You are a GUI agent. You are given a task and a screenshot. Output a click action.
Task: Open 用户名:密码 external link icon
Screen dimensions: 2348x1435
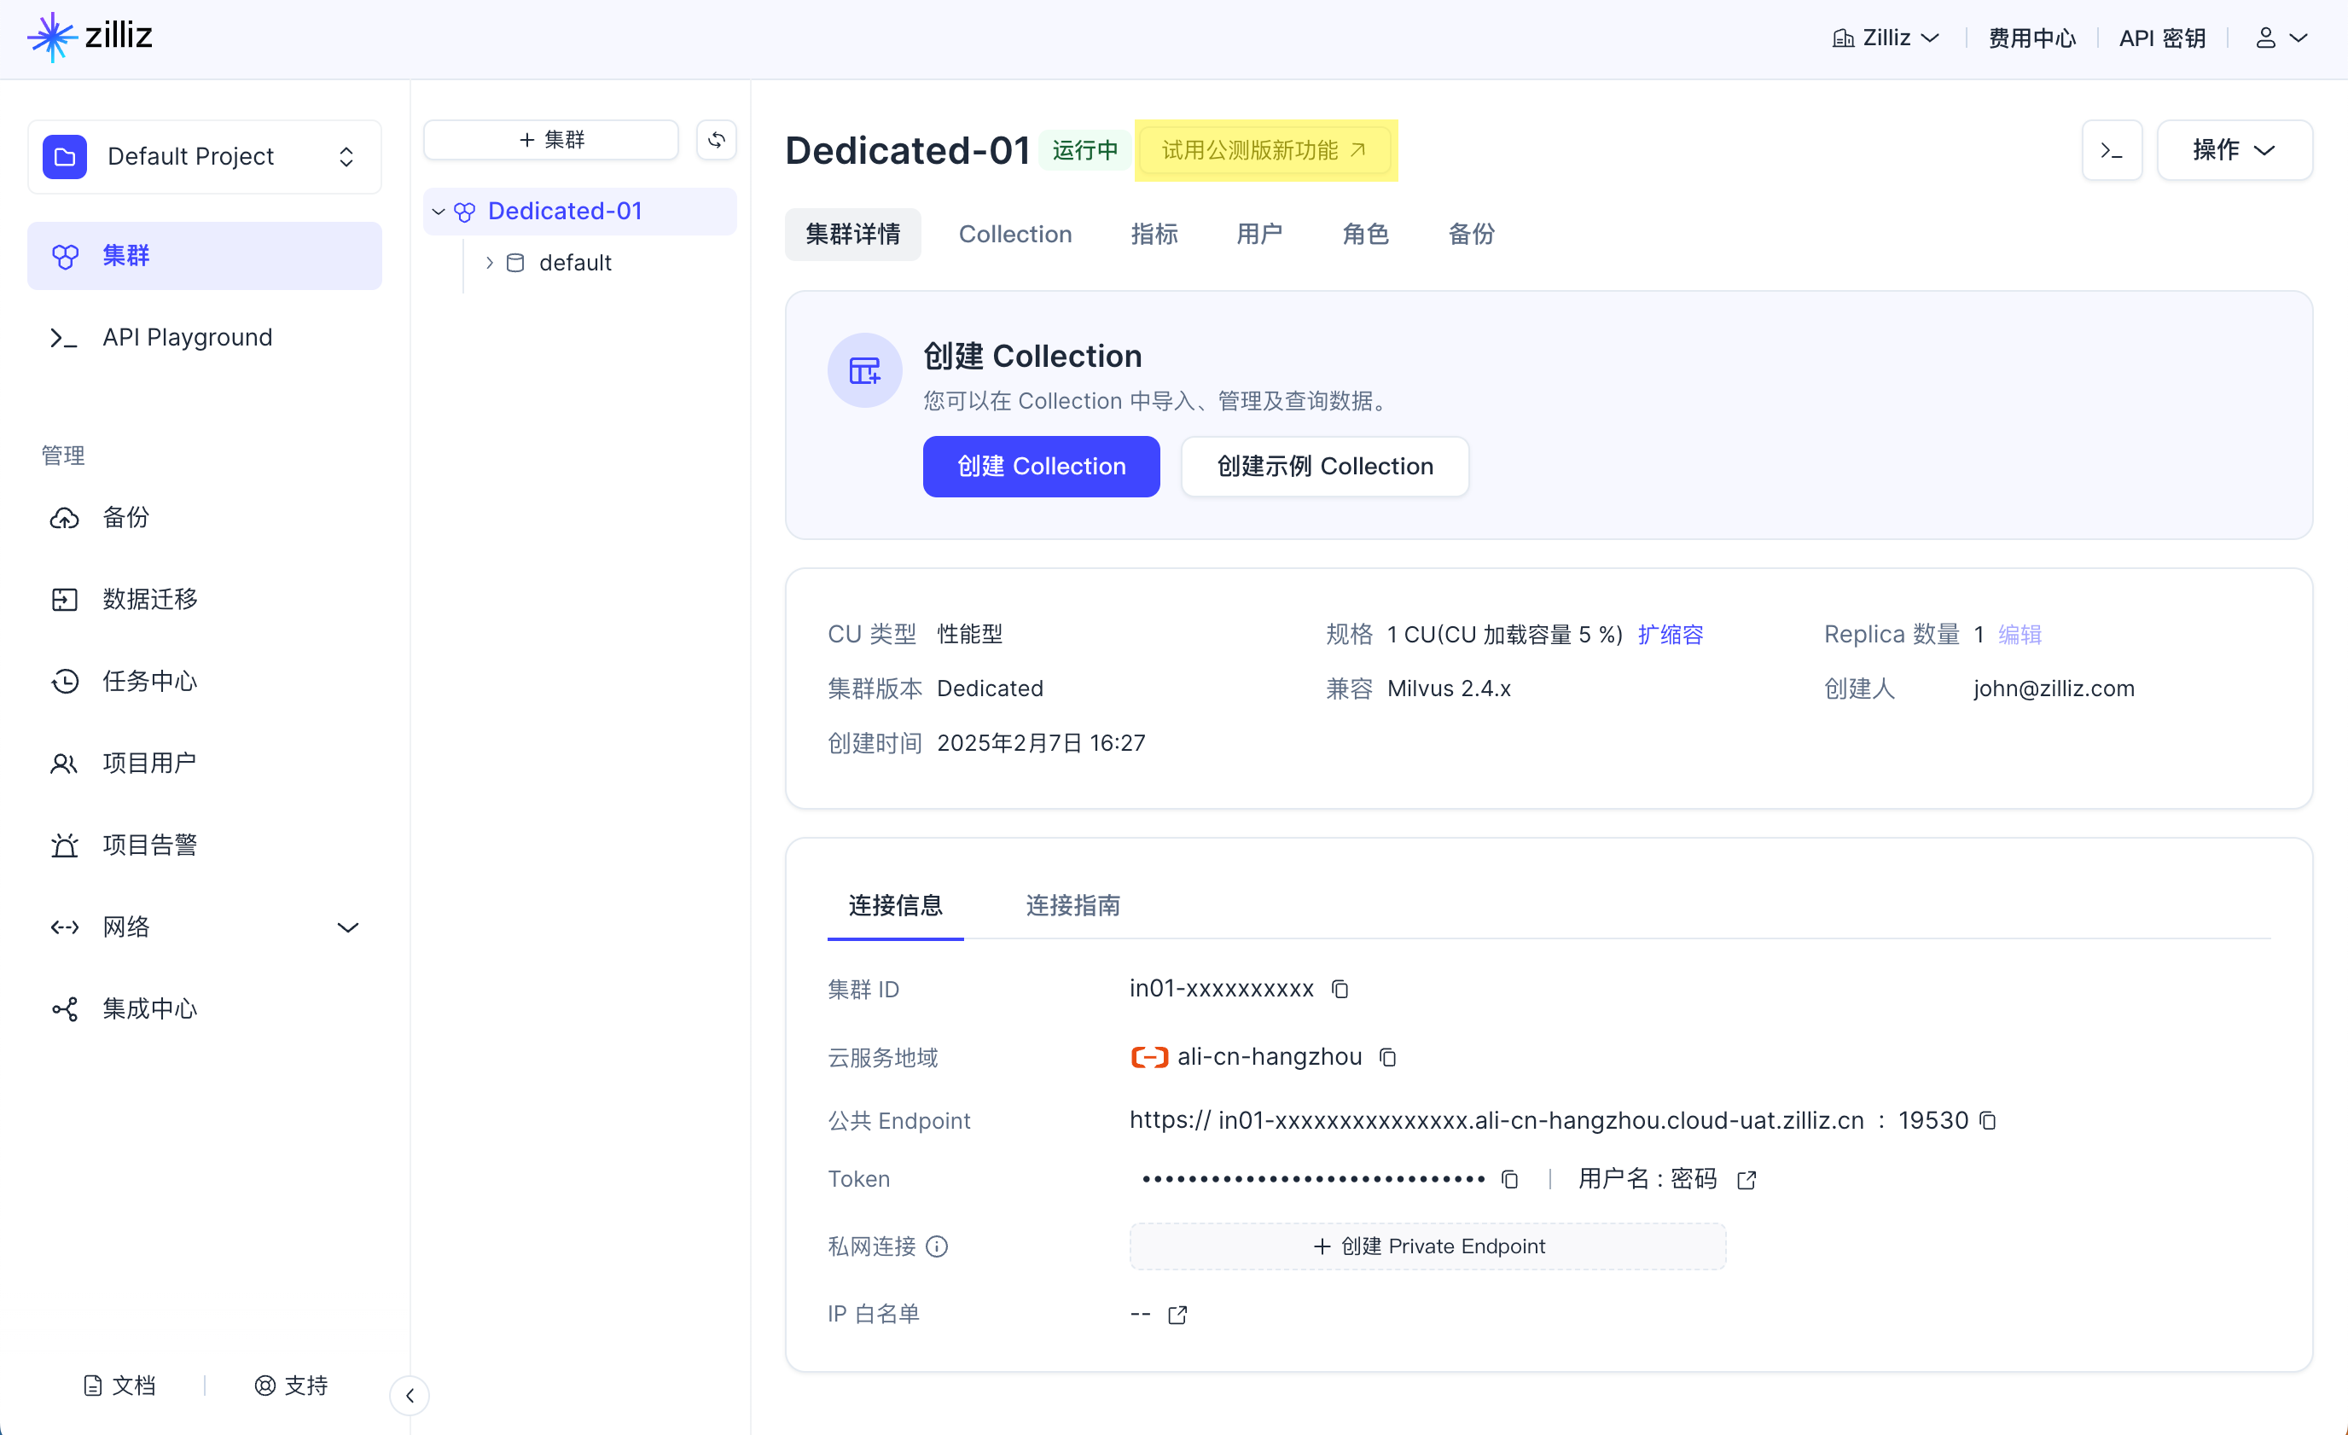[x=1746, y=1180]
